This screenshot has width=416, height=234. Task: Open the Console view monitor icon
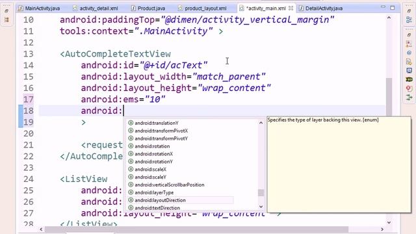click(x=409, y=71)
